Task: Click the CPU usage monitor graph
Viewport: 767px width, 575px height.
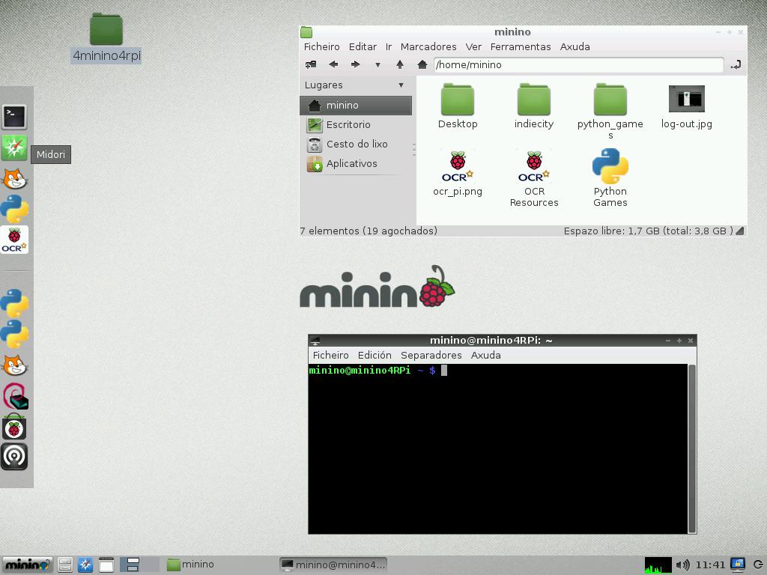Action: [x=658, y=565]
